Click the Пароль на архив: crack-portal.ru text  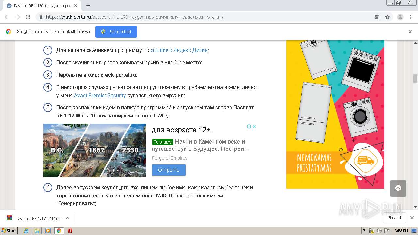point(96,75)
